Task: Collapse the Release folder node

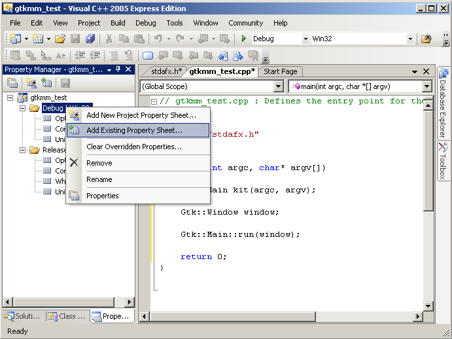Action: tap(22, 150)
